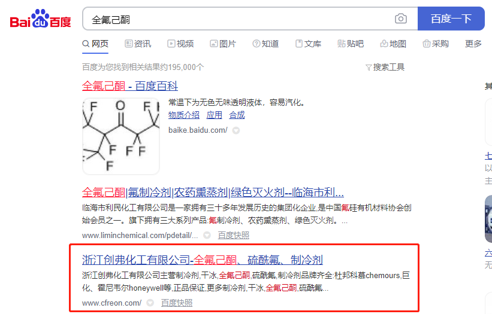The width and height of the screenshot is (492, 314).
Task: Open 搜索工具 filter options
Action: click(385, 67)
